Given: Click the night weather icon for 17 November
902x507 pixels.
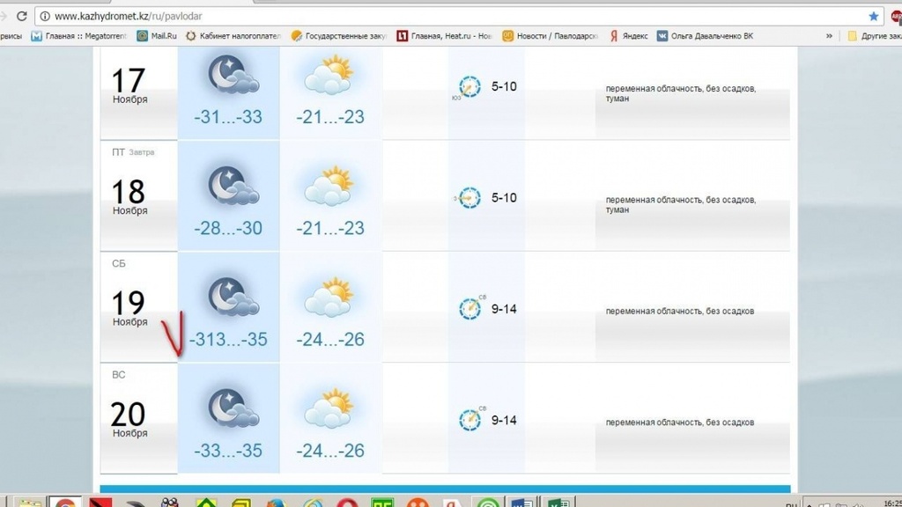Looking at the screenshot, I should point(232,76).
